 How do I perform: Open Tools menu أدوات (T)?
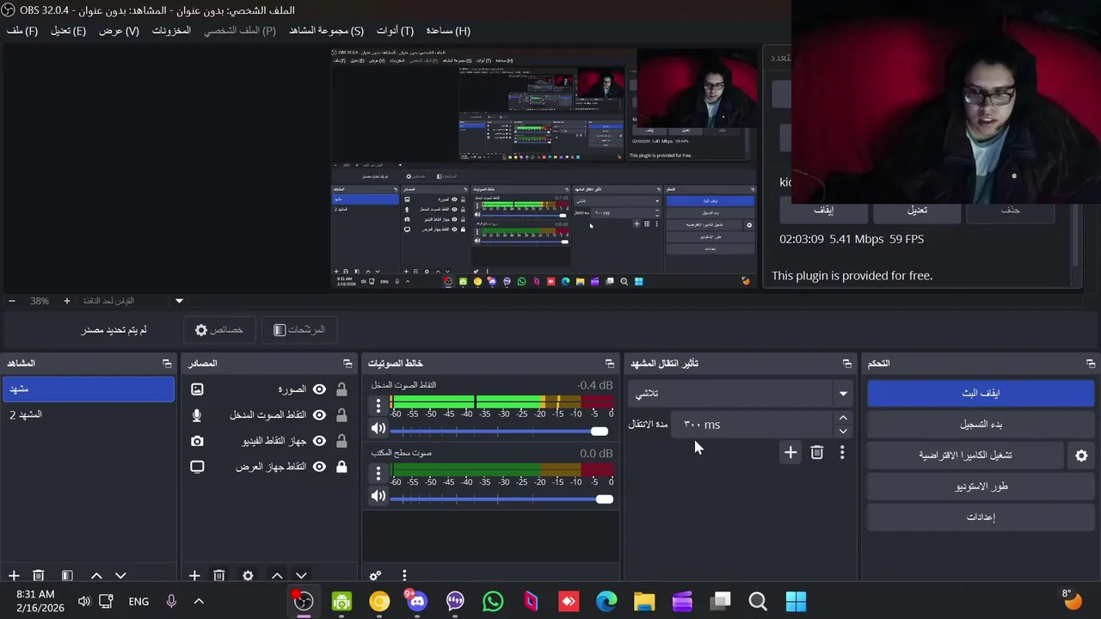click(x=395, y=31)
